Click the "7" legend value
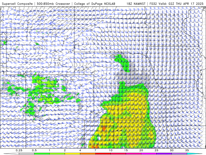This screenshot has height=155, width=206. (95, 150)
